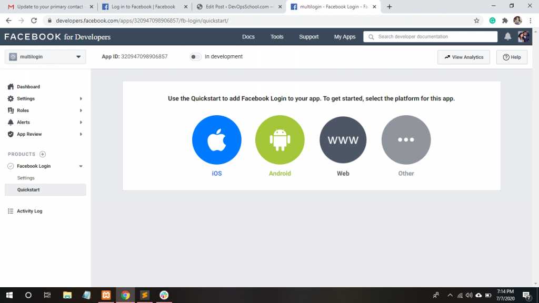This screenshot has height=303, width=539.
Task: Click the browser address bar URL
Action: [x=142, y=21]
